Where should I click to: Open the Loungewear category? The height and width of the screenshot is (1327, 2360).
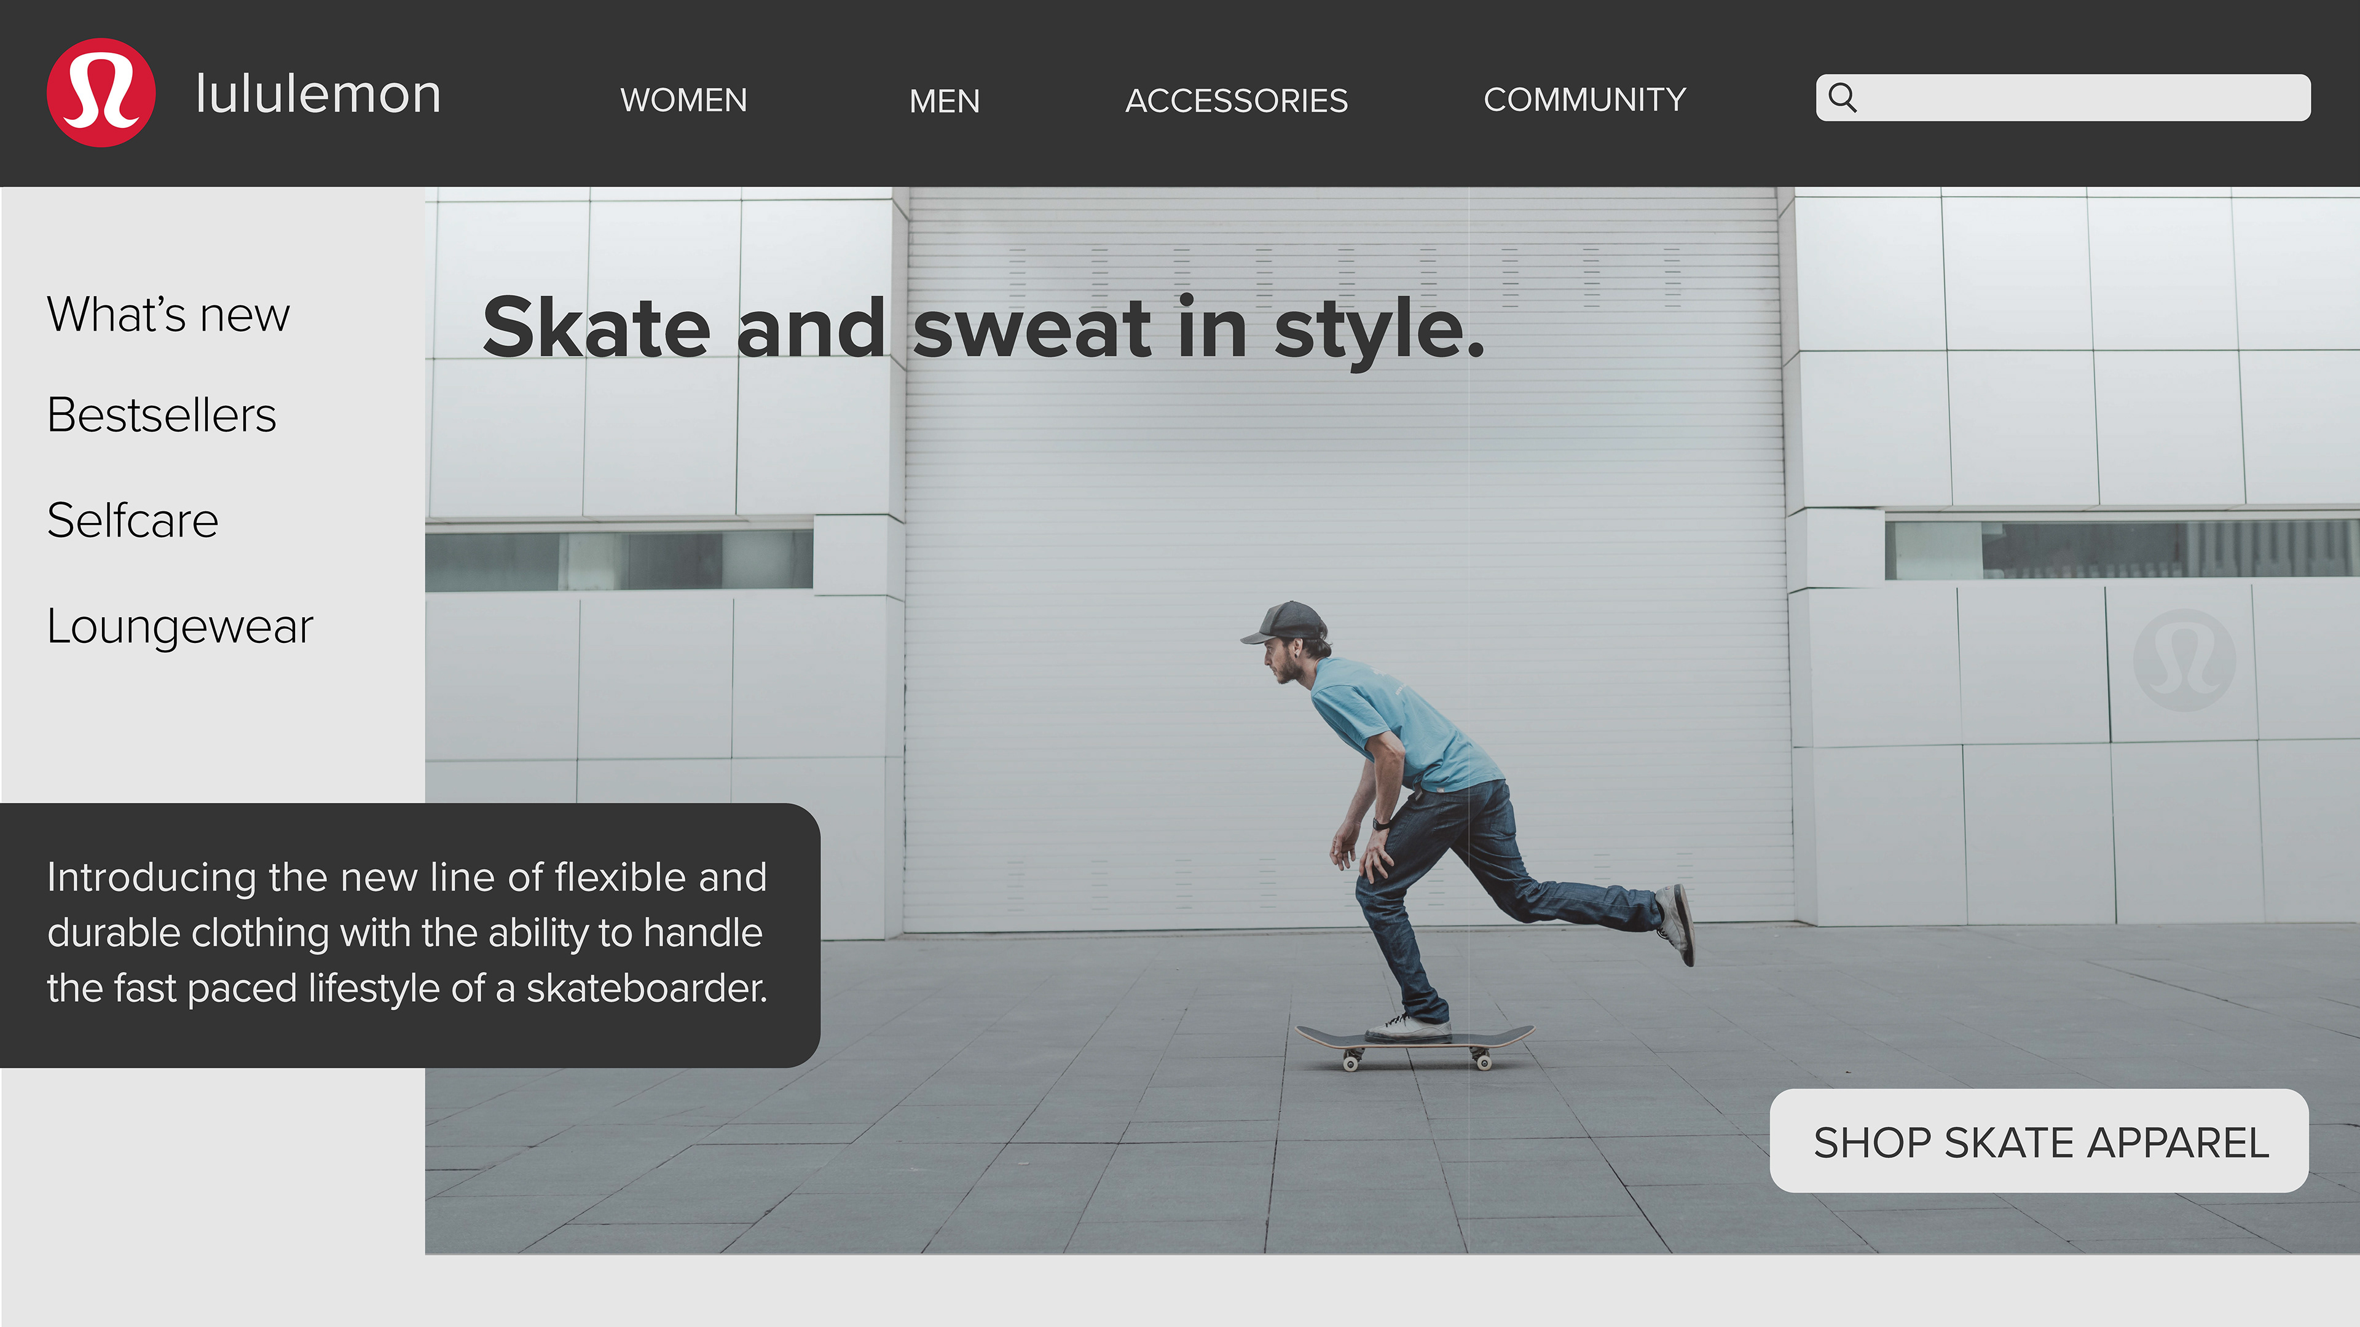coord(179,628)
